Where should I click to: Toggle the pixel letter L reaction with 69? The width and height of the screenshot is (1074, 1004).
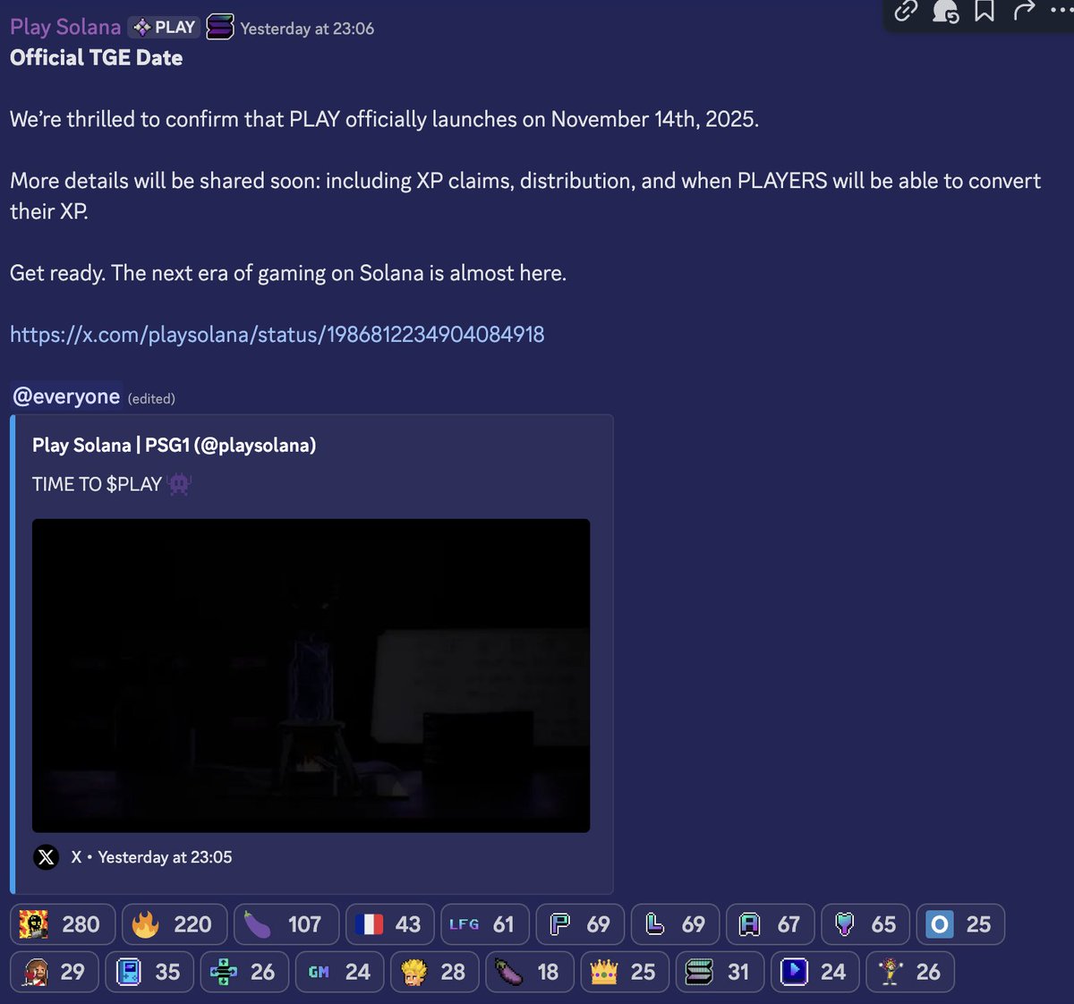coord(675,924)
